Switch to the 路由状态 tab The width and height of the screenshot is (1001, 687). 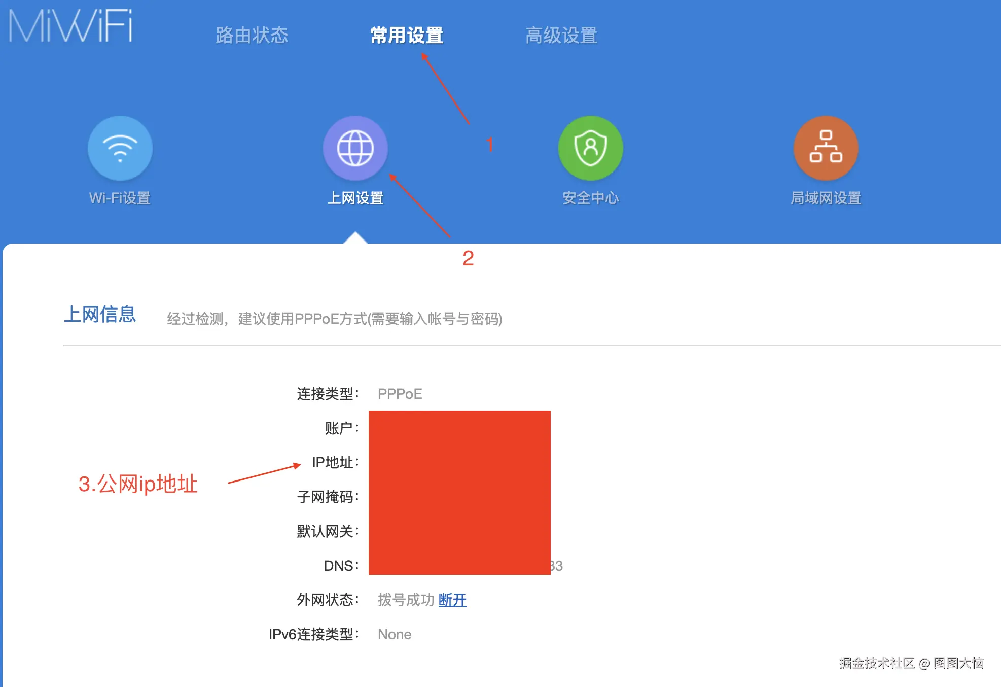252,35
